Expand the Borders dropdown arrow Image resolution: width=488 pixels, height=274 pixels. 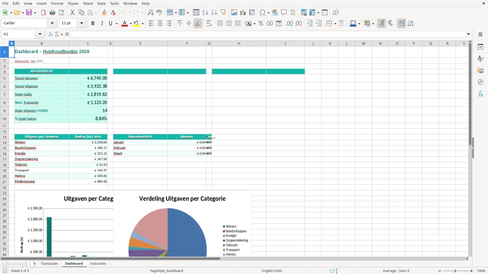(335, 24)
